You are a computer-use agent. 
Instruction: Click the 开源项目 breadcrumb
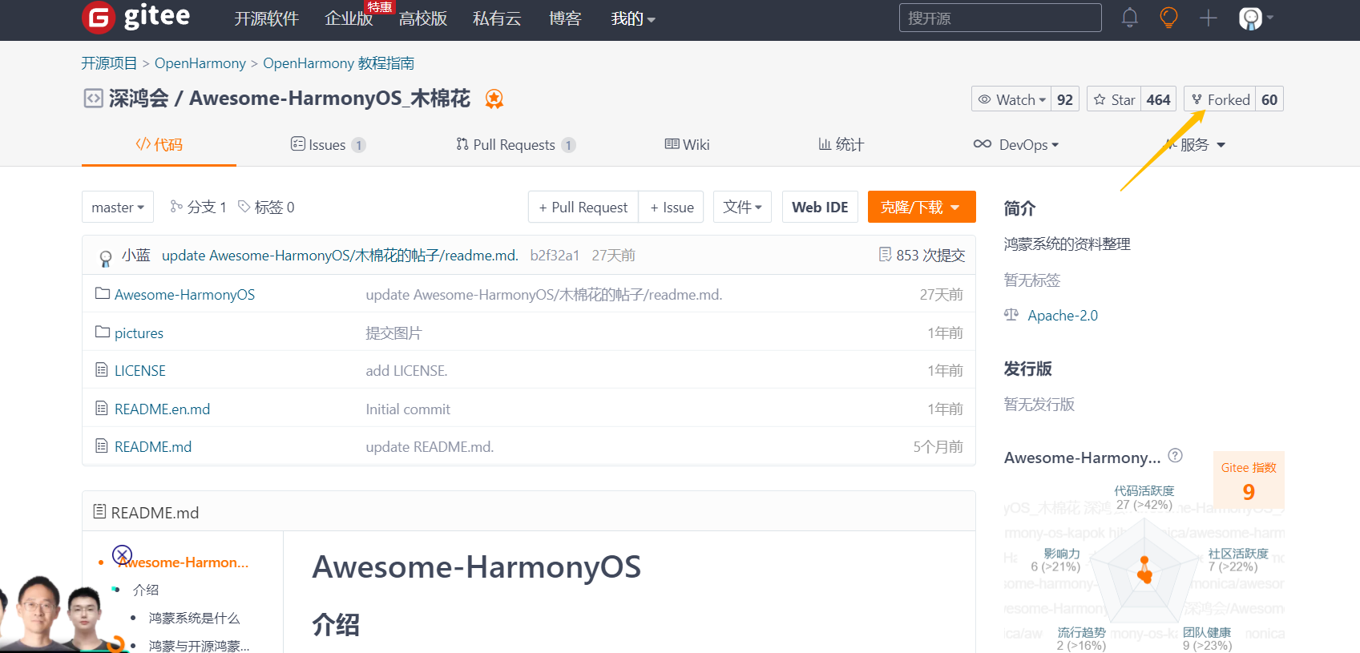pyautogui.click(x=109, y=63)
